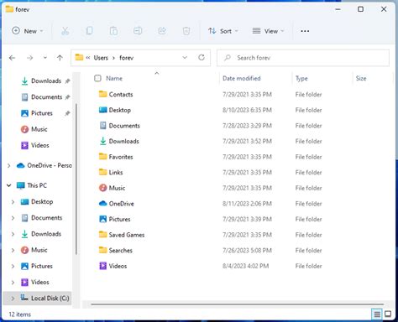Viewport: 398px width, 322px height.
Task: Expand Videos under This PC
Action: [x=13, y=283]
